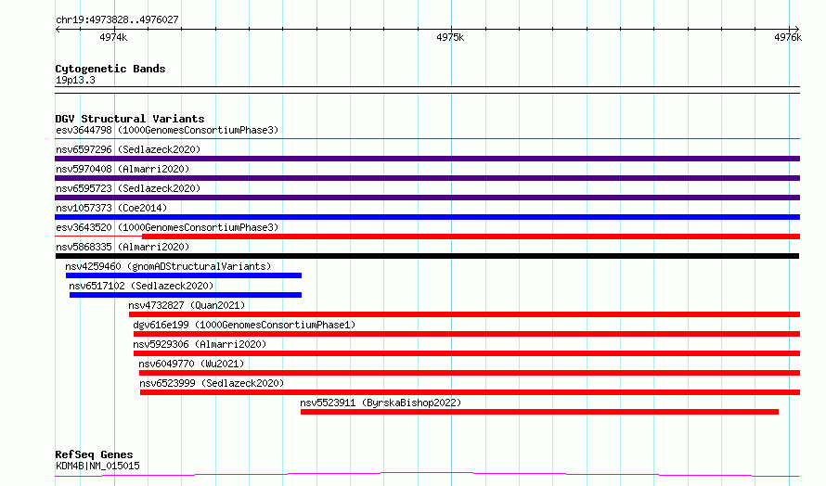The image size is (826, 486).
Task: Click the 4976k ruler label
Action: coord(788,37)
